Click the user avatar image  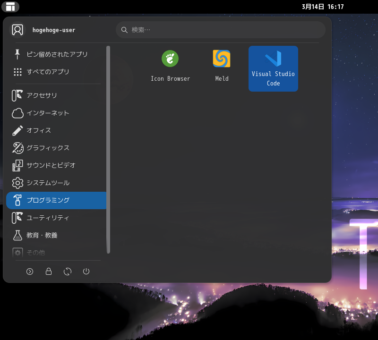(x=17, y=29)
